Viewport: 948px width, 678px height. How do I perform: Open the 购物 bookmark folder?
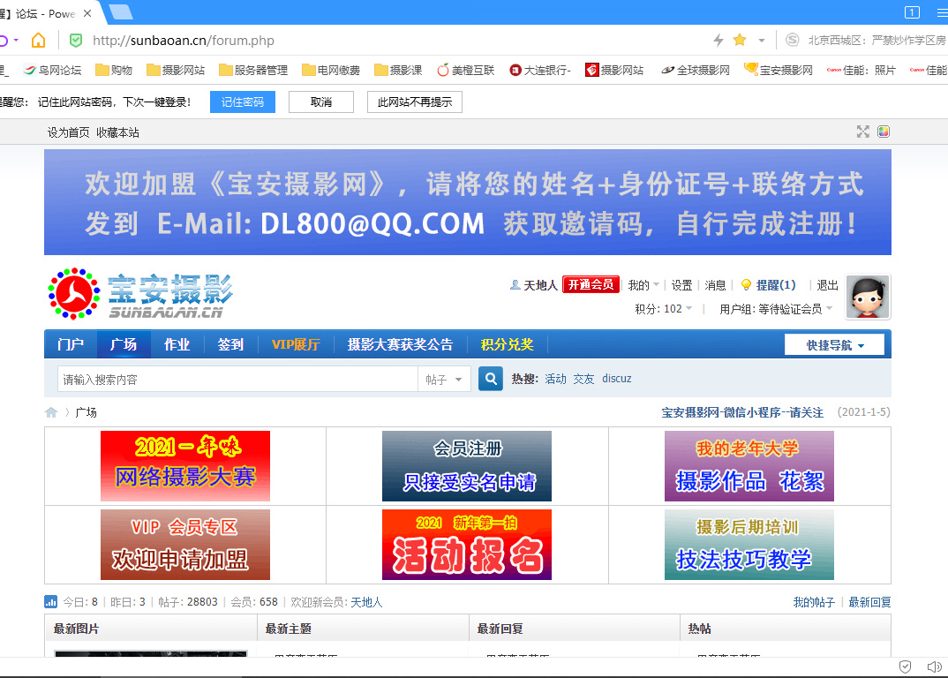[x=114, y=70]
